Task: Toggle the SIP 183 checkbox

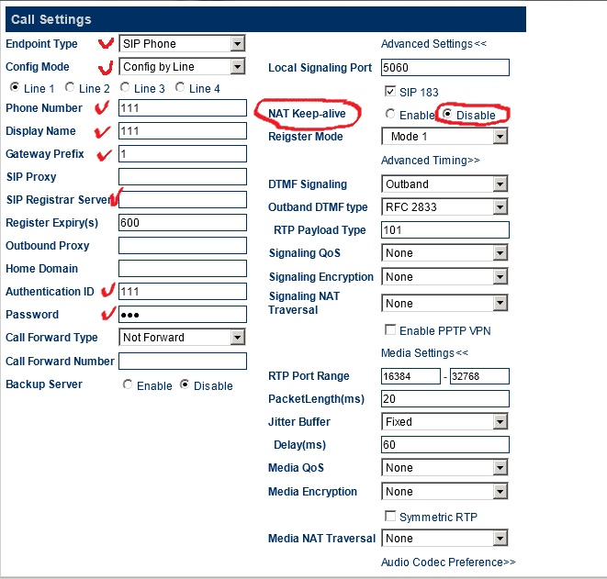Action: click(x=390, y=91)
